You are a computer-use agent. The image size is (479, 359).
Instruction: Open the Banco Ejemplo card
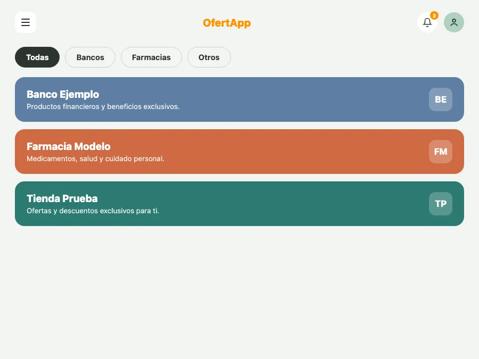240,99
